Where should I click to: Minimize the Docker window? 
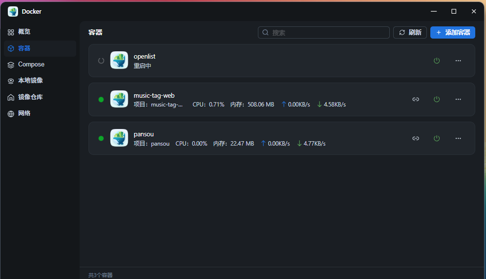434,11
